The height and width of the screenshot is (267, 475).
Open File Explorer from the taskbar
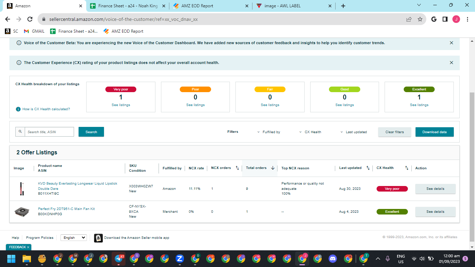pos(27,259)
